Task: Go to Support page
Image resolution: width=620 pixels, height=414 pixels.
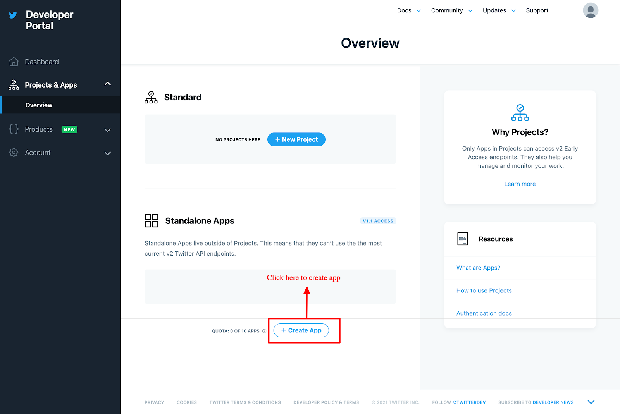Action: 537,10
